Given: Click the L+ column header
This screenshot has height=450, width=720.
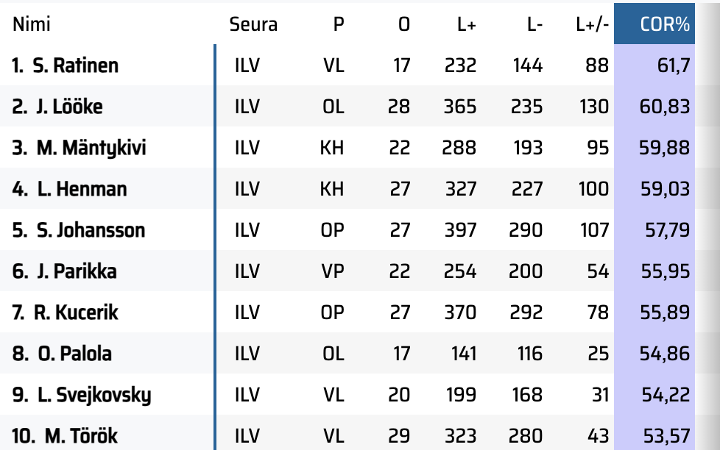Looking at the screenshot, I should [466, 24].
